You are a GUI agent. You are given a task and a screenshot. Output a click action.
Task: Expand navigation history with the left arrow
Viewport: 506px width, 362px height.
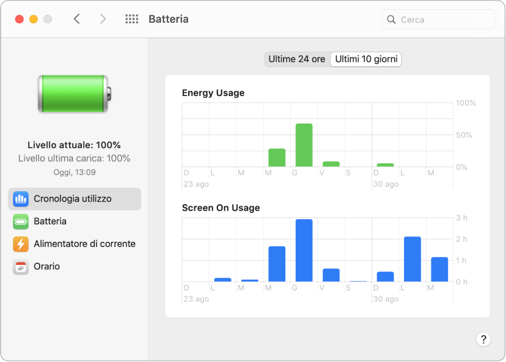(x=77, y=18)
